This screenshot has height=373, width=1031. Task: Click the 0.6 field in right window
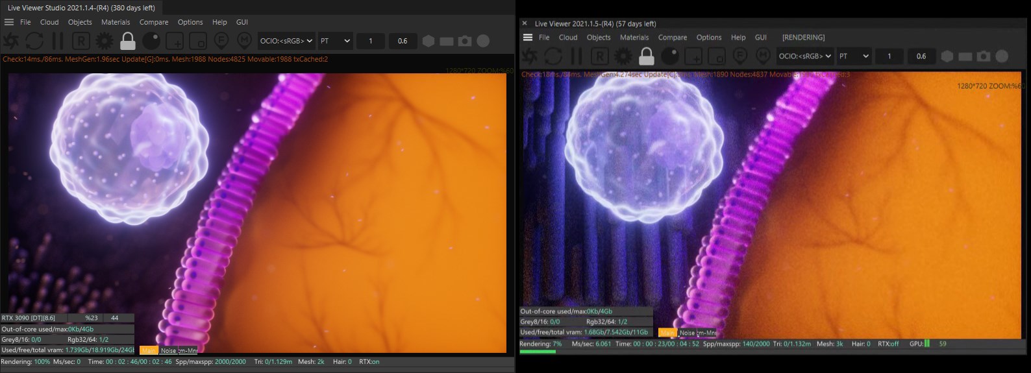(x=921, y=56)
